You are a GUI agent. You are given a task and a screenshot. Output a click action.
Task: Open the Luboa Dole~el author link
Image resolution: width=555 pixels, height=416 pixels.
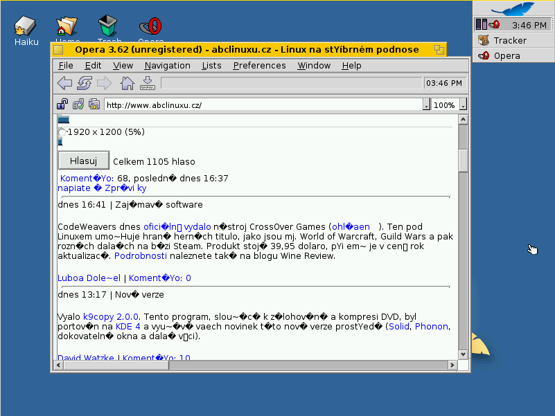[x=89, y=278]
